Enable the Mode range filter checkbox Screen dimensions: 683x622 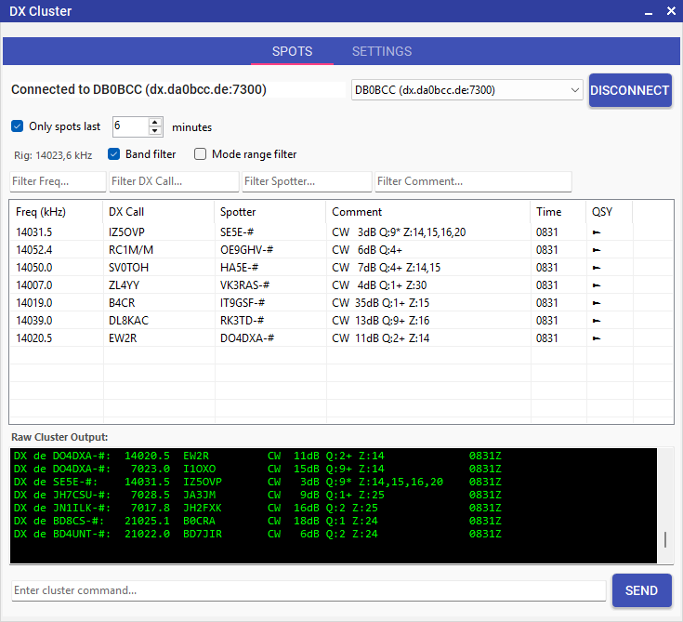click(200, 154)
